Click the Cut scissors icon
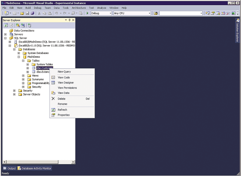 [x=39, y=14]
